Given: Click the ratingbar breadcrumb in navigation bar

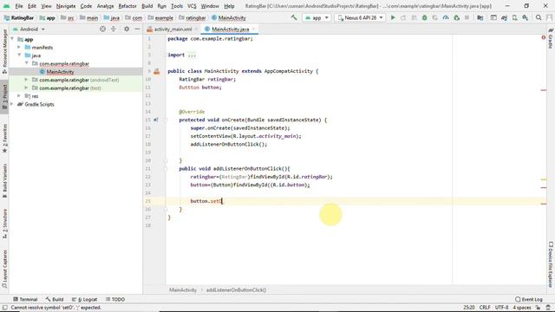Looking at the screenshot, I should [193, 17].
